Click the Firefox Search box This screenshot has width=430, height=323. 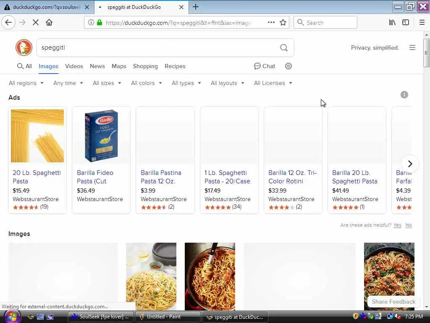(325, 23)
